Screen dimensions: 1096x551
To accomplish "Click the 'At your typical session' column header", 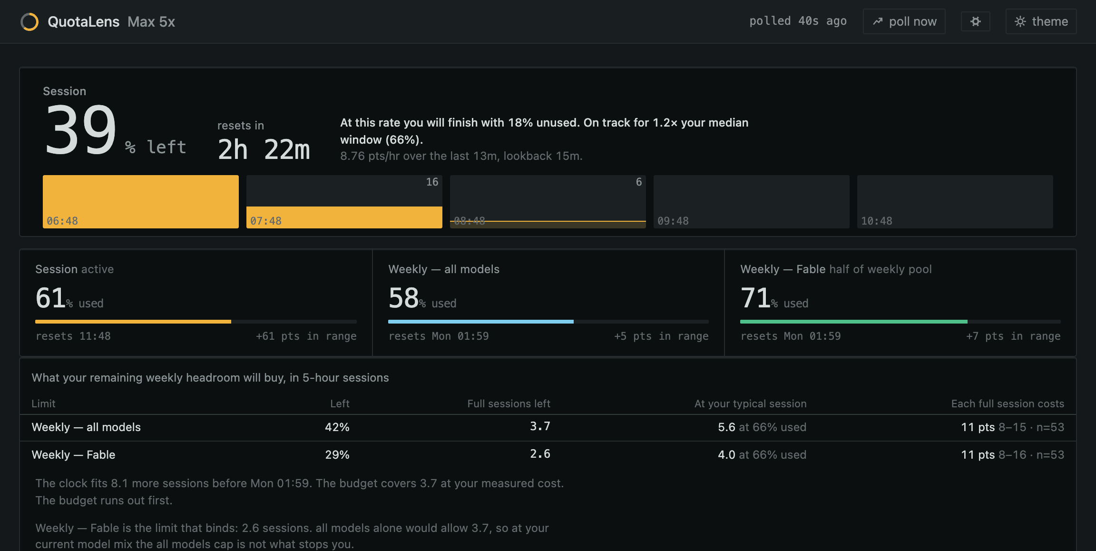I will pyautogui.click(x=751, y=403).
